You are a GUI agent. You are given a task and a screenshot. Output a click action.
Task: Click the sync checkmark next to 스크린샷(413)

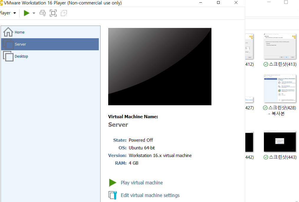click(x=266, y=64)
